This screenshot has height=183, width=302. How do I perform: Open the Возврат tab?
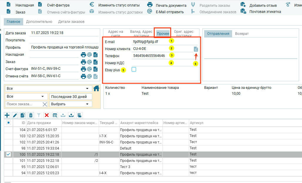(242, 34)
